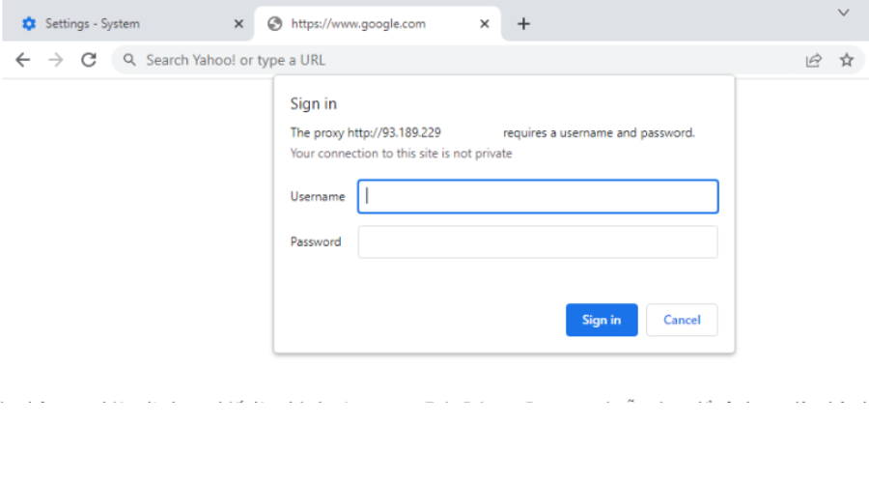869x483 pixels.
Task: Click the magnifier icon in the address bar
Action: pyautogui.click(x=129, y=60)
